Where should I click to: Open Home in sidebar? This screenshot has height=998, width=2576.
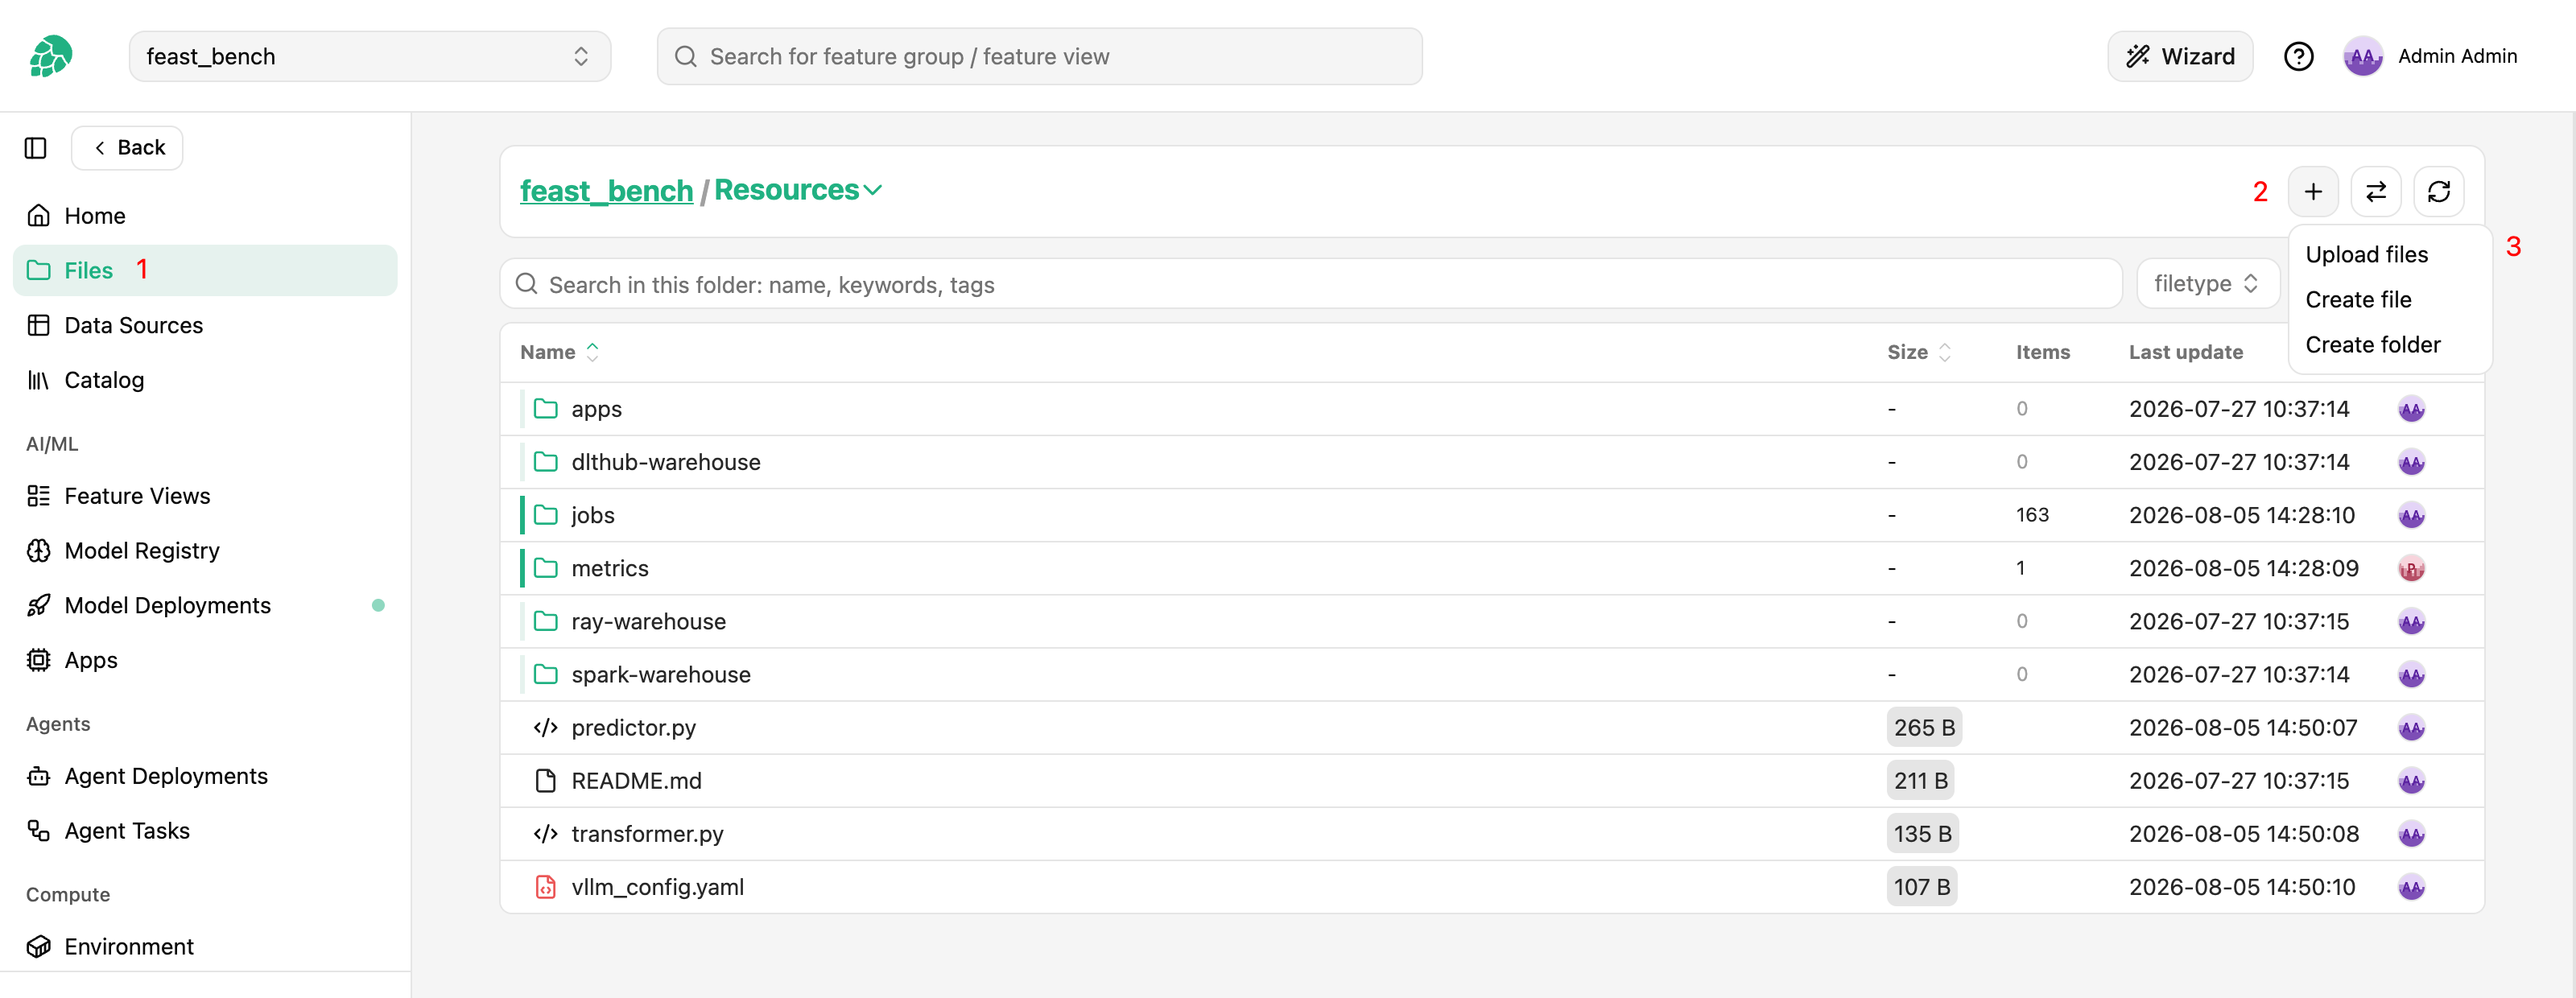coord(205,216)
